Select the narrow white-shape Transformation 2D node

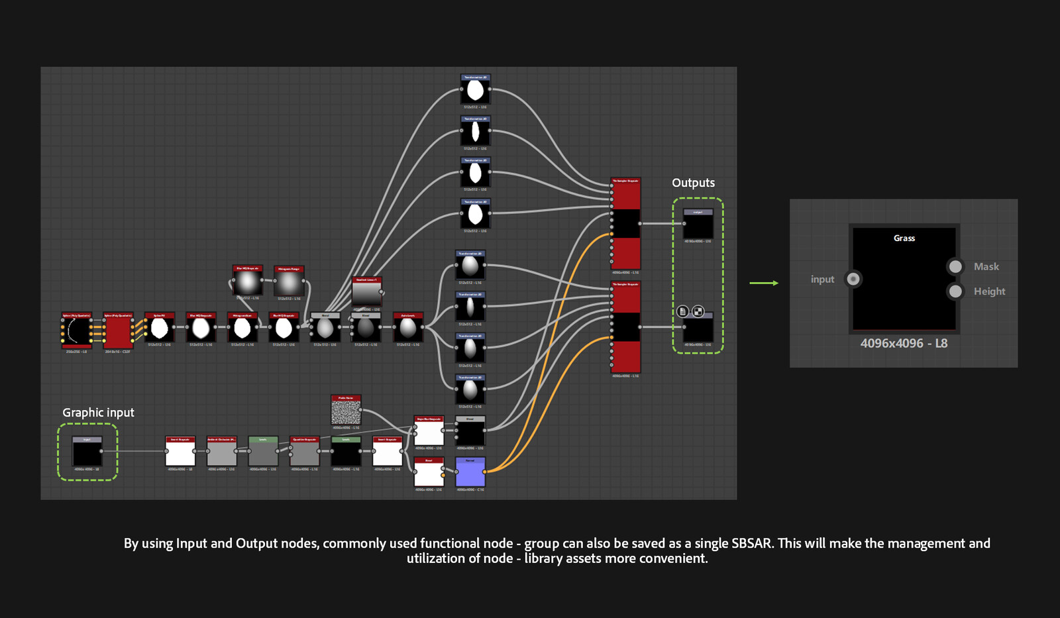(x=475, y=130)
